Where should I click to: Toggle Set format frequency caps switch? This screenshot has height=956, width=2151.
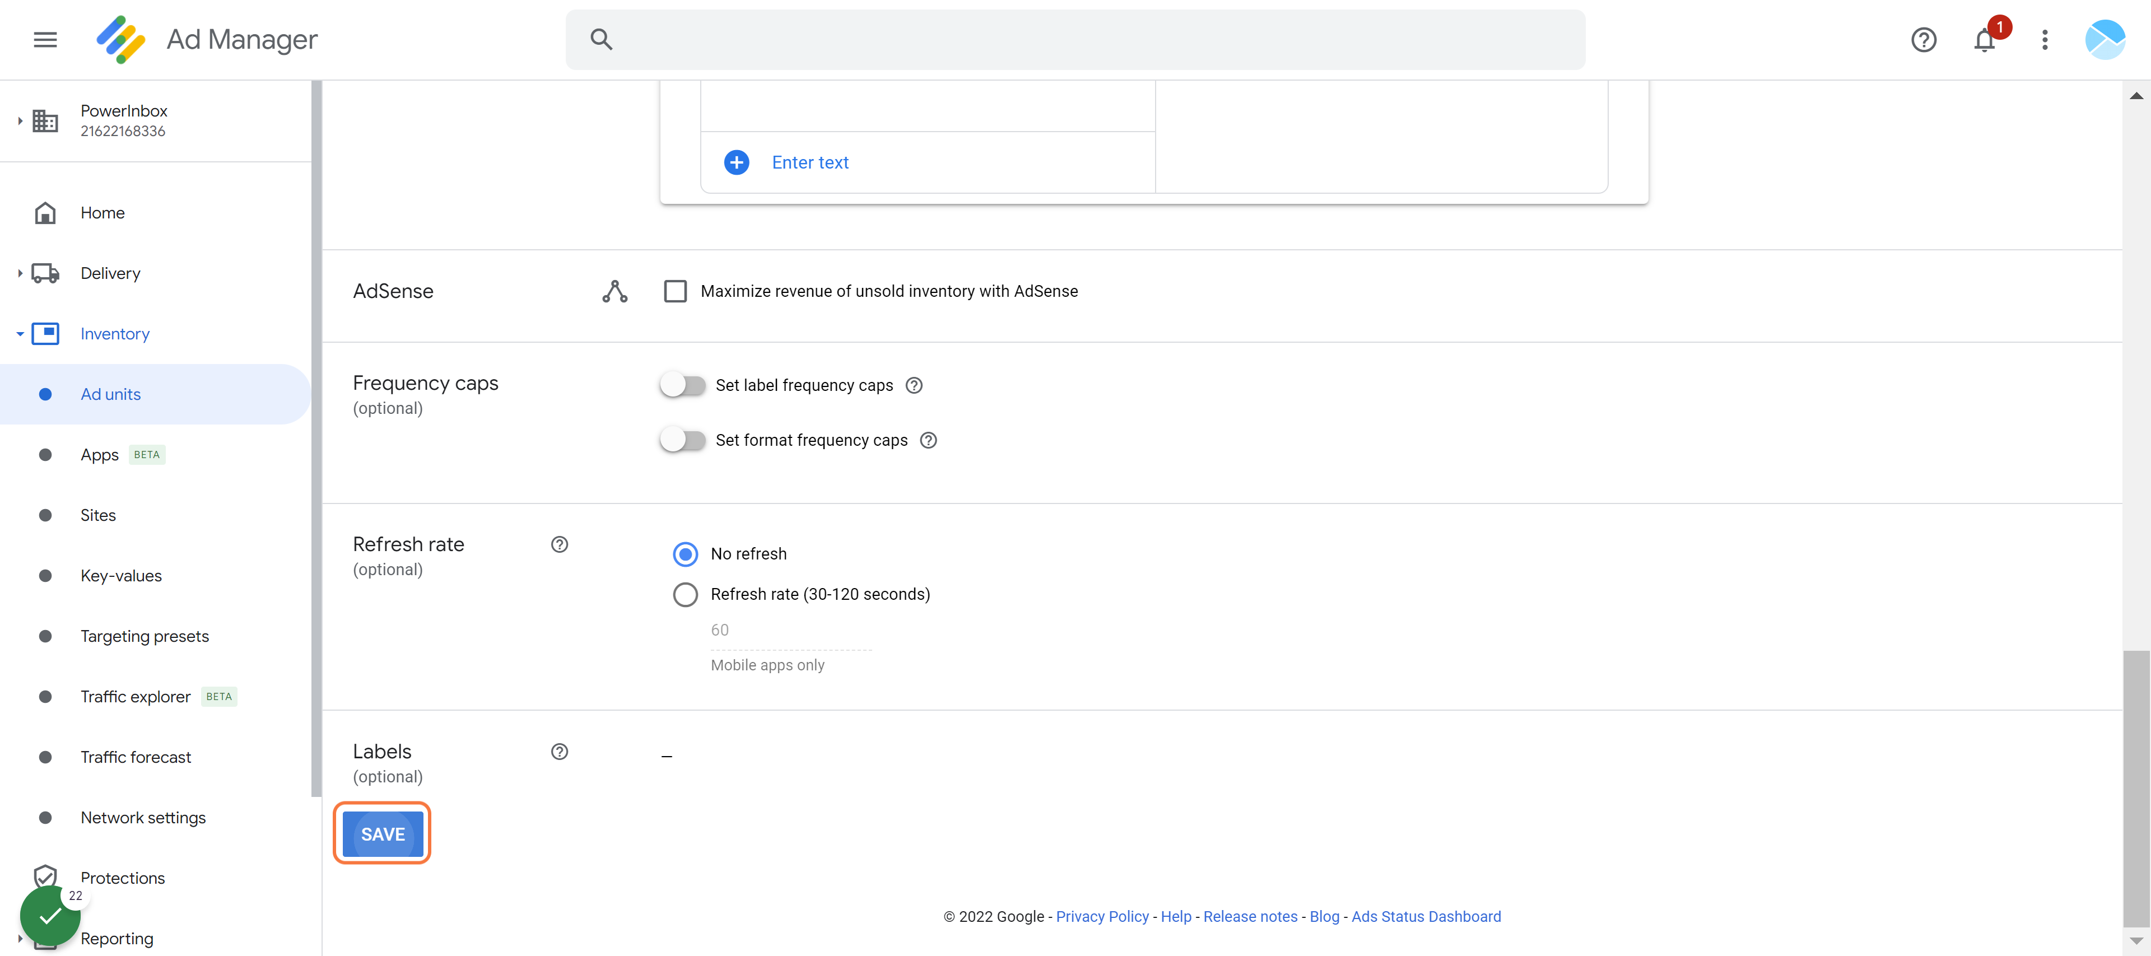pos(683,440)
